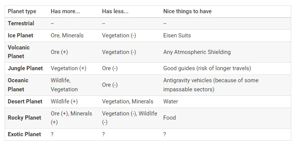
Task: Click the "Has more..." column header
Action: [65, 11]
